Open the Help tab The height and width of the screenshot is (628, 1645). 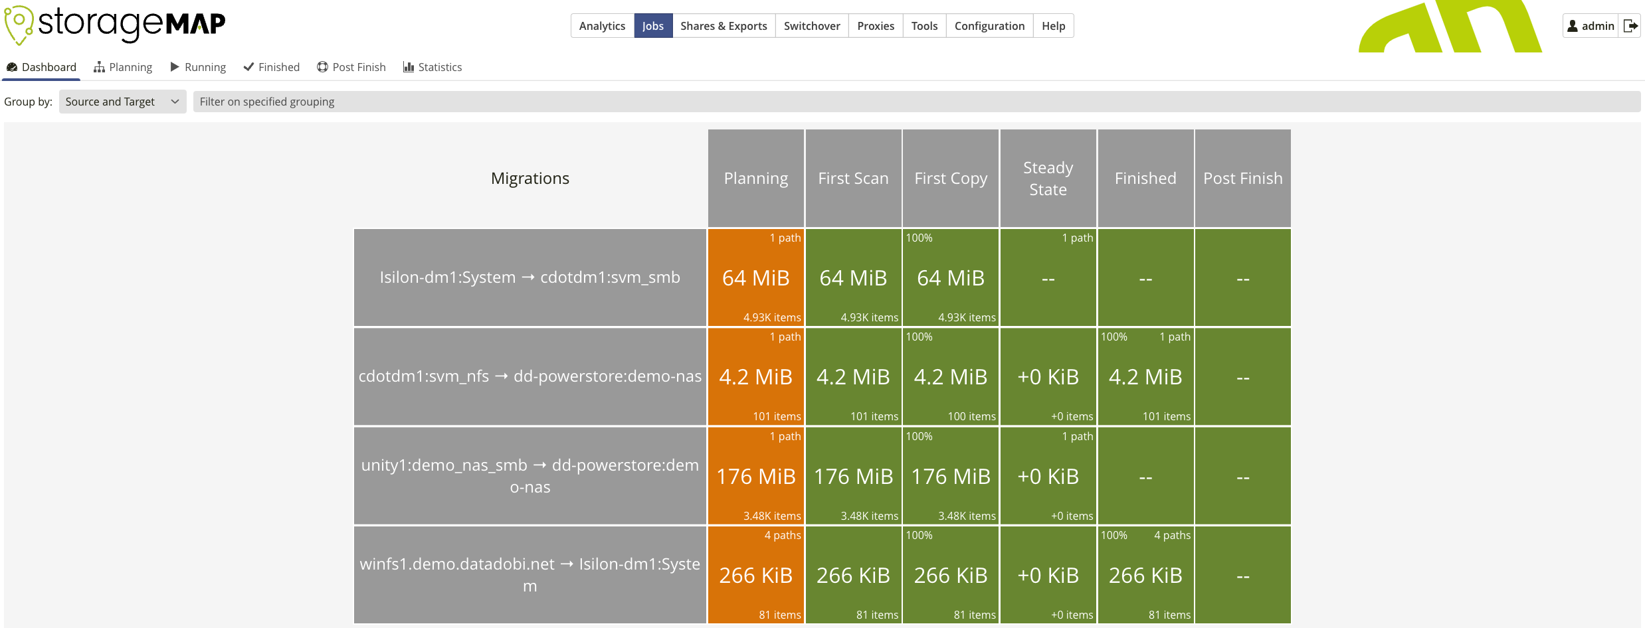point(1053,25)
